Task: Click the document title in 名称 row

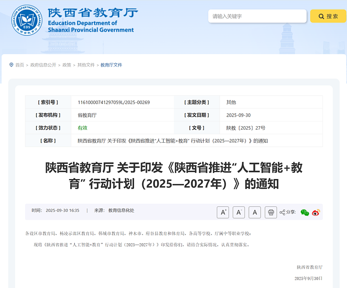Action: 173,141
